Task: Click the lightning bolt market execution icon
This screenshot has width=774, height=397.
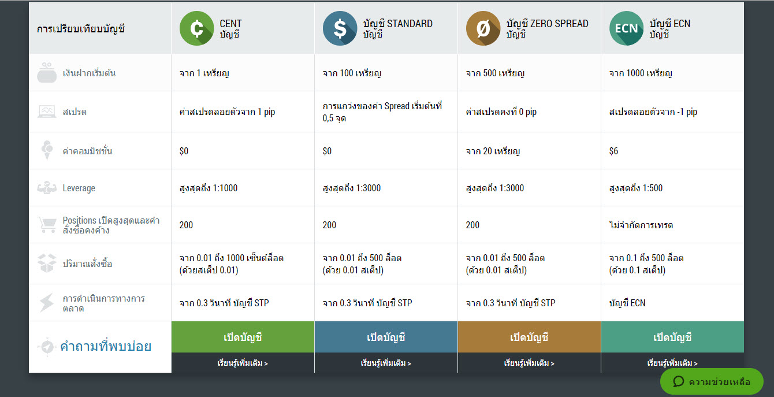Action: coord(47,303)
